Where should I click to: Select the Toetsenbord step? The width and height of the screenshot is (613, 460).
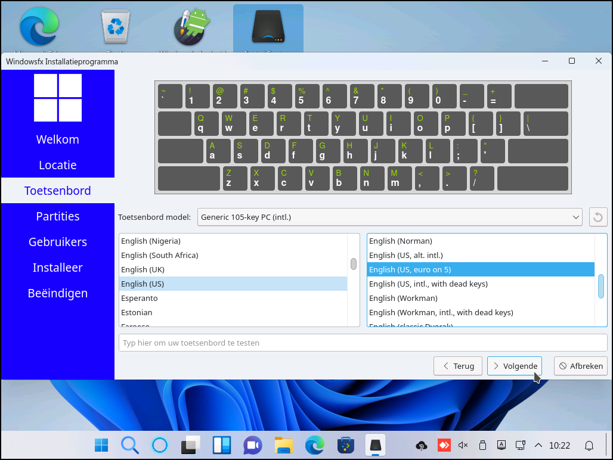pos(58,191)
